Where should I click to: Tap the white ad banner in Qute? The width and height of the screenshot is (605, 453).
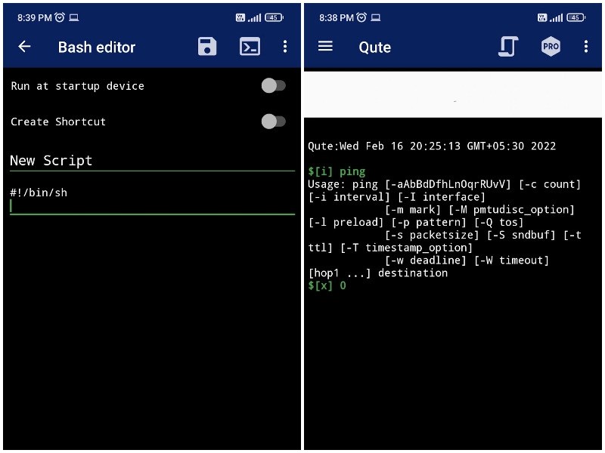454,95
